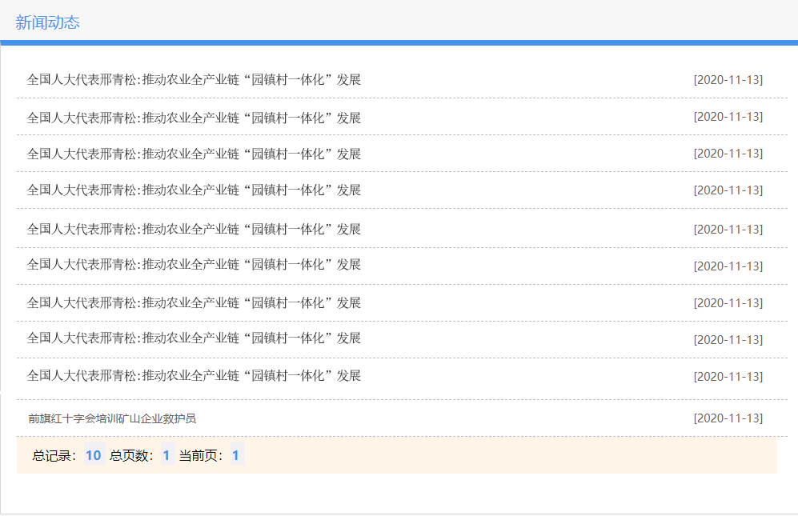Click the date of the first news item
Image resolution: width=798 pixels, height=516 pixels.
tap(728, 80)
